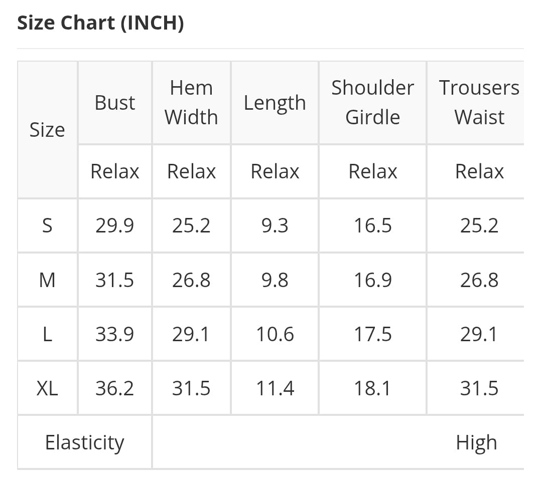Select the Trousers Waist column header

point(479,103)
